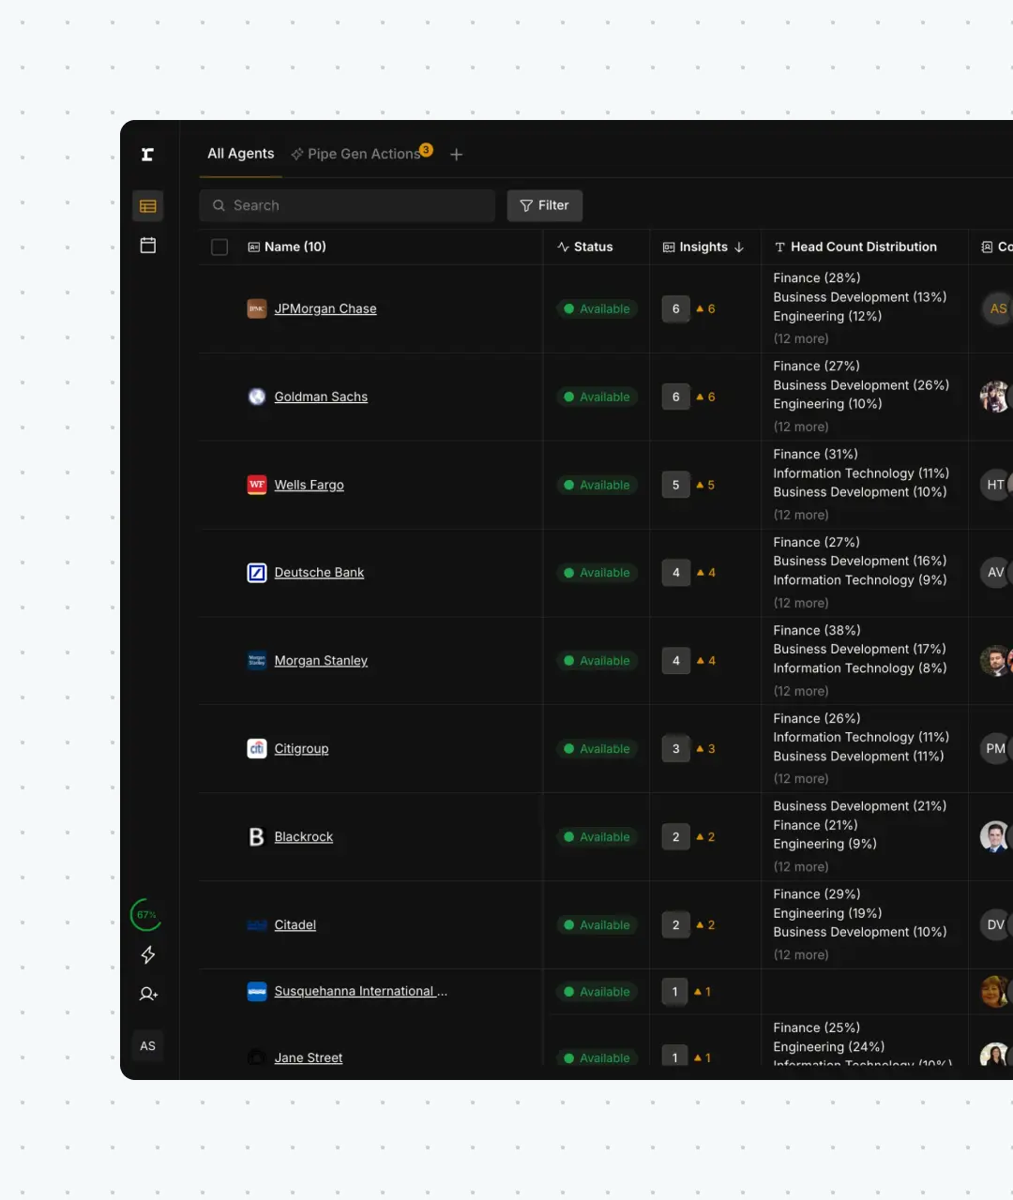Viewport: 1013px width, 1200px height.
Task: Click the JPMorgan Chase logo icon
Action: 257,308
